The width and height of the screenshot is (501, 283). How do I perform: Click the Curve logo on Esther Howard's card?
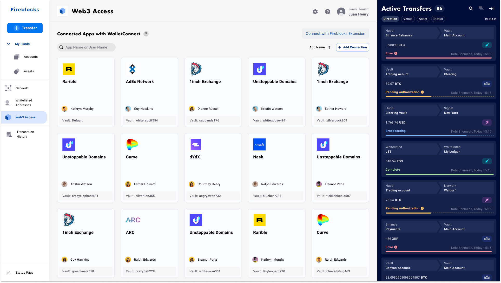[132, 145]
